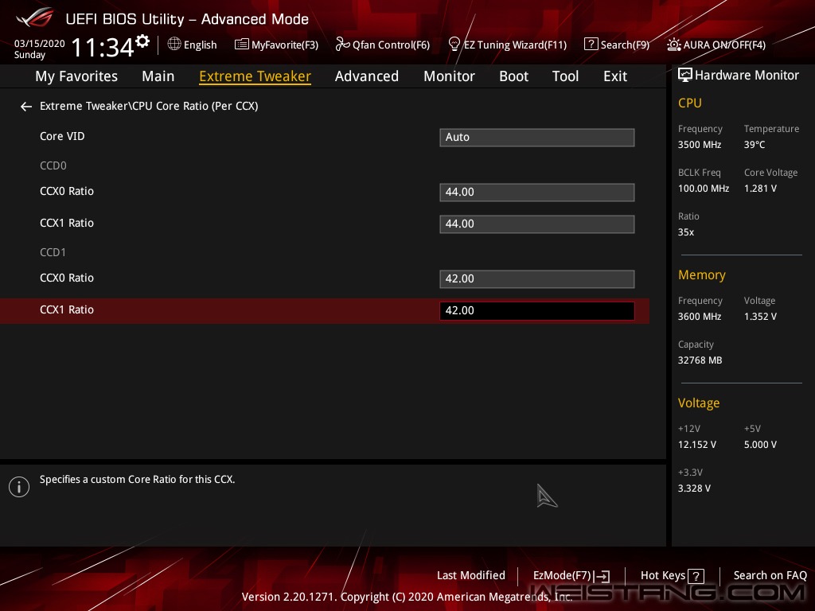Click +3.3V reading 3.328 V
This screenshot has height=611, width=815.
pos(694,488)
